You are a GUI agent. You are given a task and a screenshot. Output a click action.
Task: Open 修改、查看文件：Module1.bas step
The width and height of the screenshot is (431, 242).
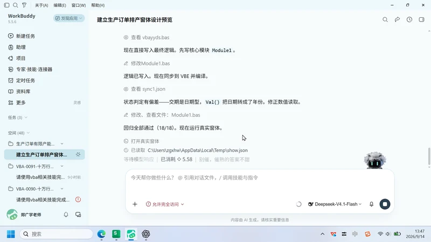[x=162, y=115]
